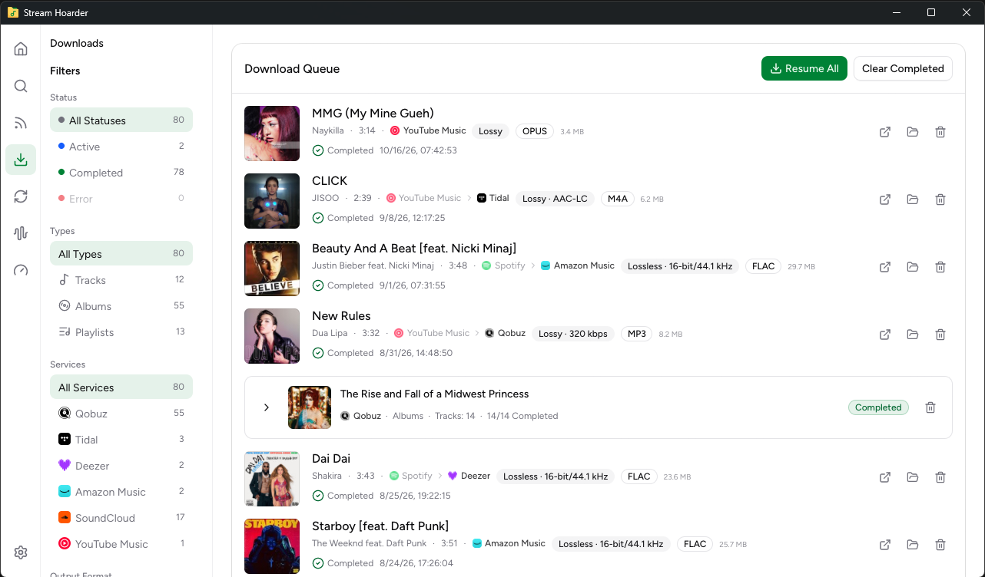This screenshot has width=985, height=577.
Task: Filter by All Statuses
Action: [x=121, y=120]
